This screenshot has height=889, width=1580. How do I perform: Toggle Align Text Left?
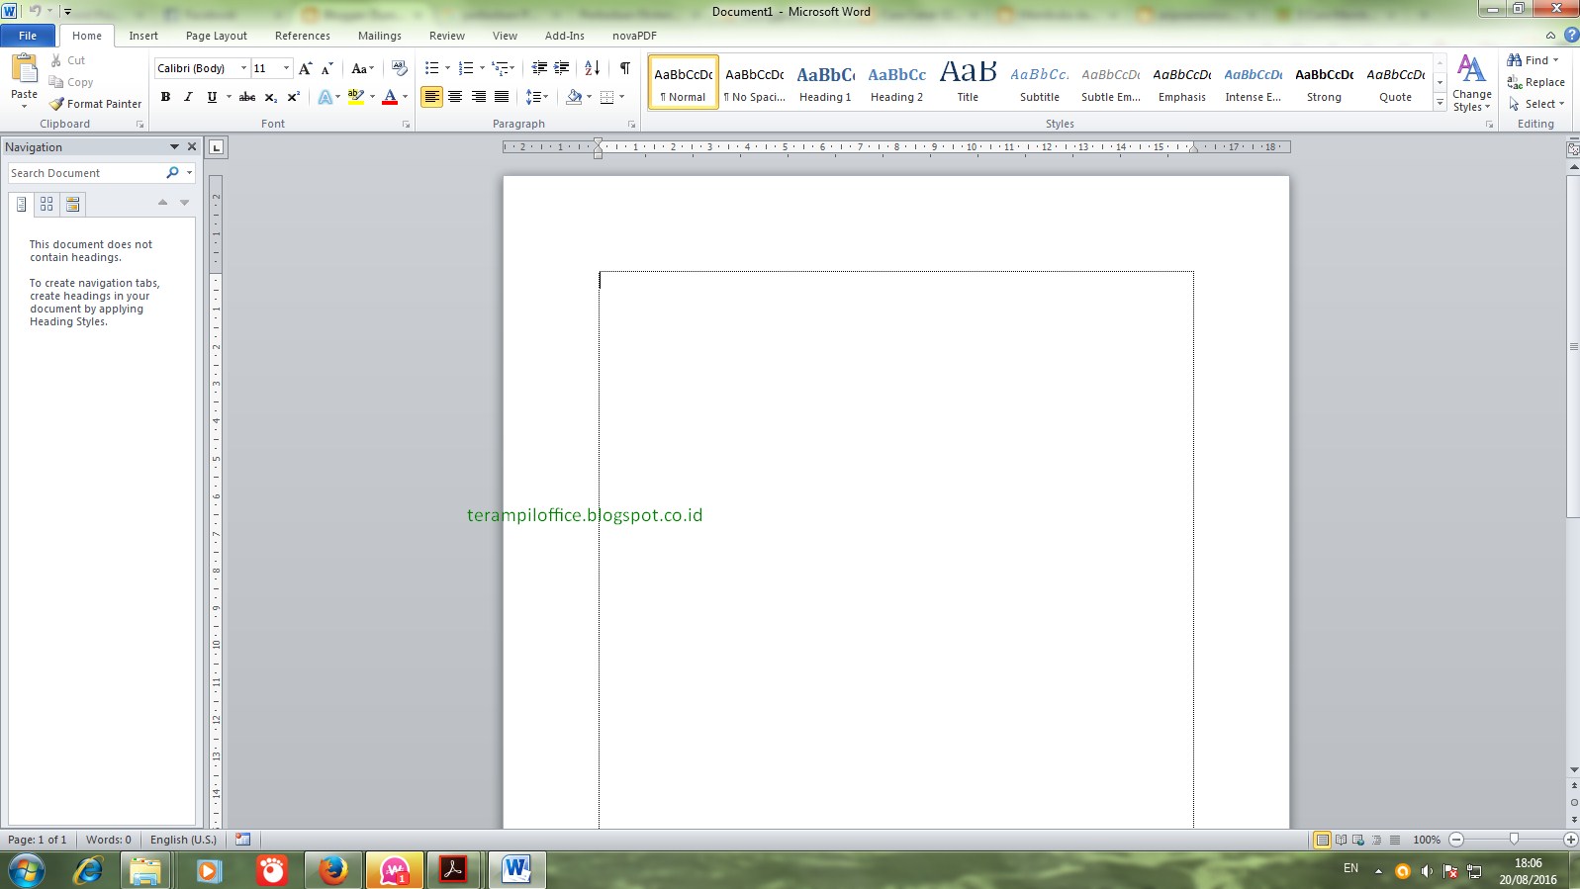tap(431, 97)
